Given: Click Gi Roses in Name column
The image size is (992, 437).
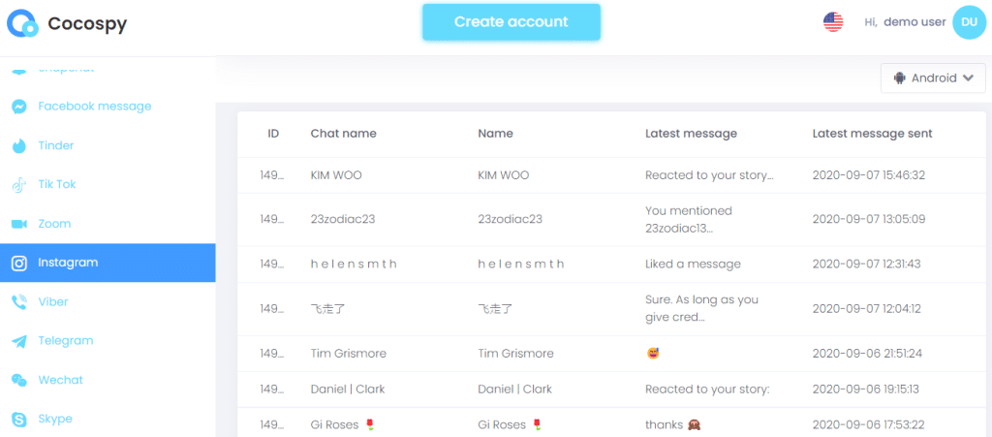Looking at the screenshot, I should coord(510,424).
